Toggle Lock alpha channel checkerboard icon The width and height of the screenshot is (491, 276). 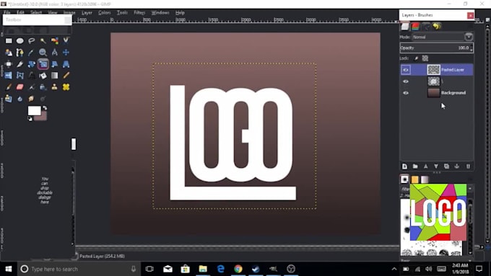click(425, 58)
